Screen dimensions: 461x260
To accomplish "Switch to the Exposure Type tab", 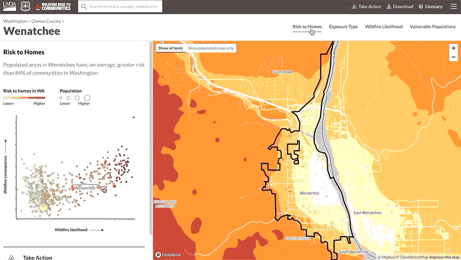I will (343, 27).
